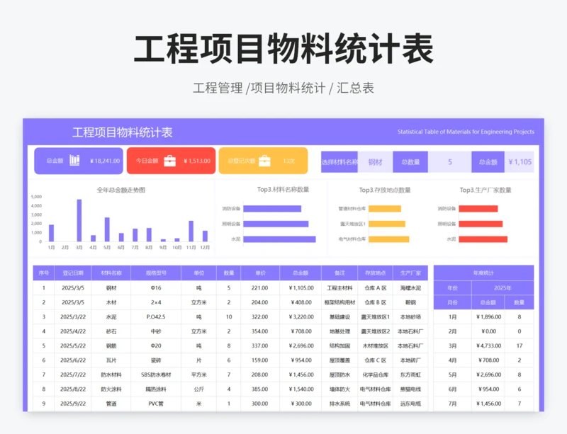Click the ¥4,733.00 total for 3月
This screenshot has height=434, width=567.
pos(488,346)
